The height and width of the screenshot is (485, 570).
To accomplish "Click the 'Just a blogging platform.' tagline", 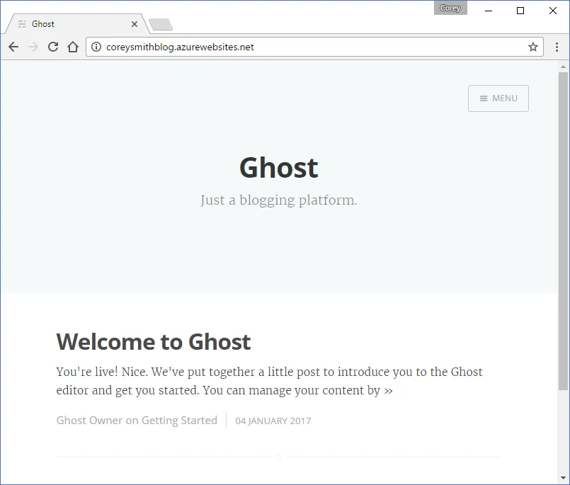I will click(x=279, y=200).
